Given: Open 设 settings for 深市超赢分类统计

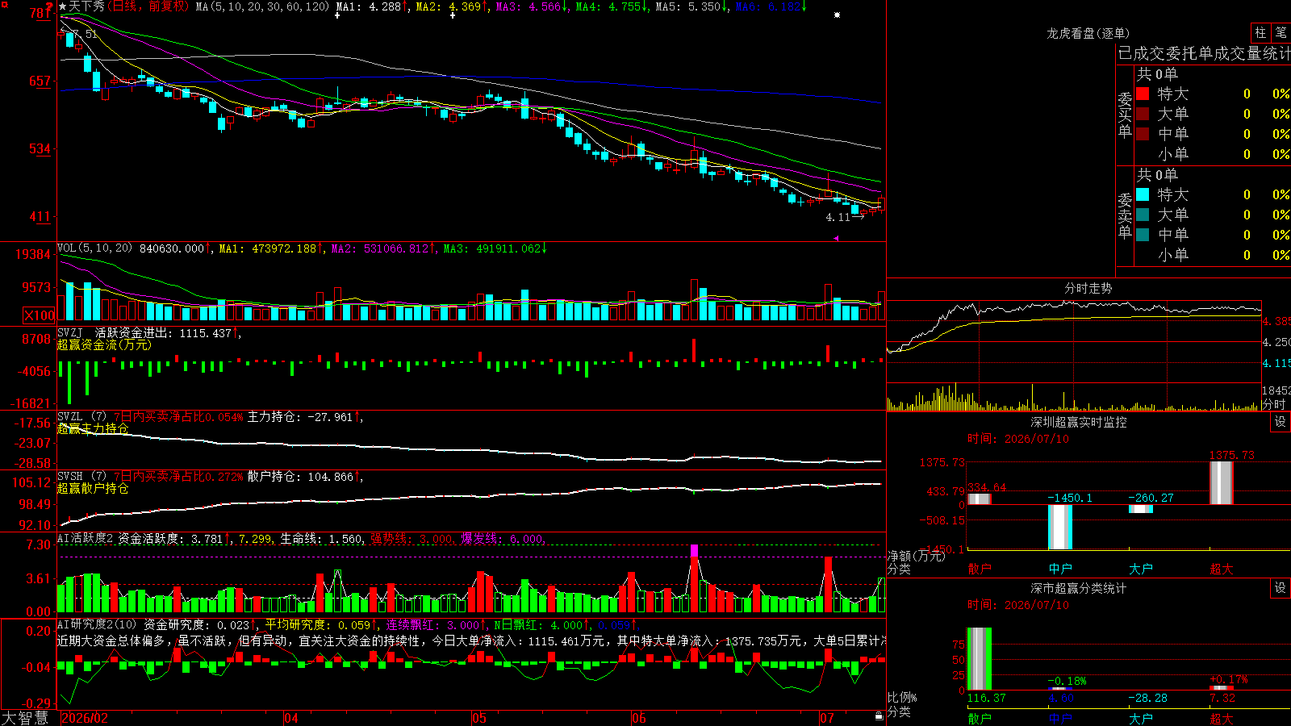Looking at the screenshot, I should click(1281, 588).
